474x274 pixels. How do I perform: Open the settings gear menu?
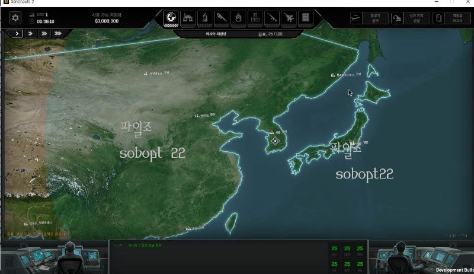coord(15,18)
